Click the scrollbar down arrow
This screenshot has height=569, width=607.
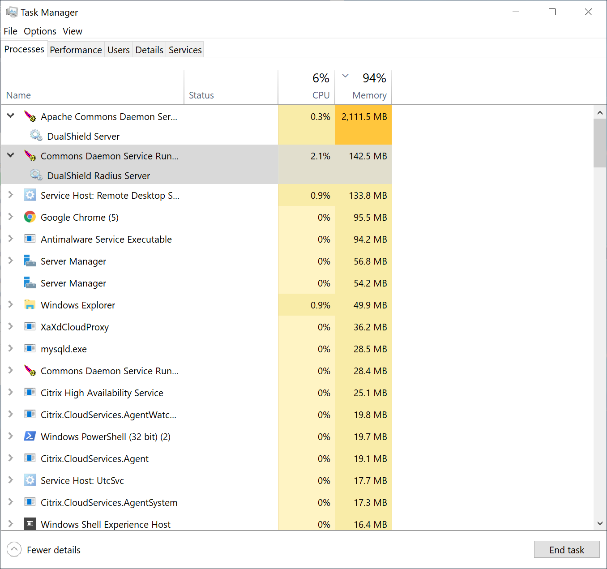pos(600,523)
